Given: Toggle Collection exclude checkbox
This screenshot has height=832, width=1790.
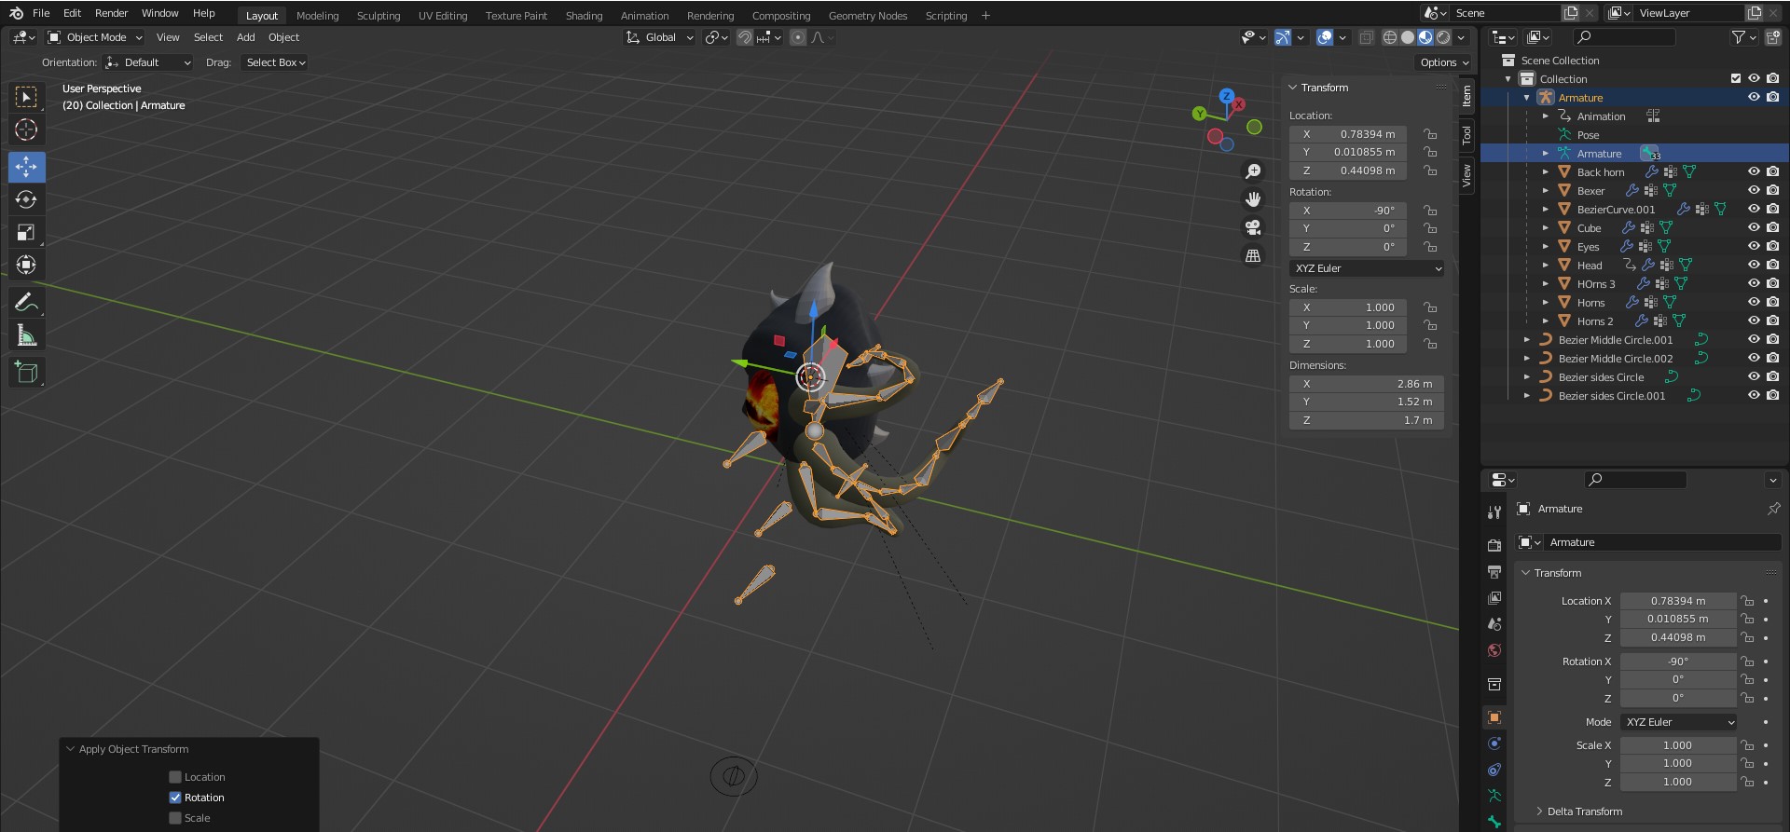Looking at the screenshot, I should point(1735,78).
